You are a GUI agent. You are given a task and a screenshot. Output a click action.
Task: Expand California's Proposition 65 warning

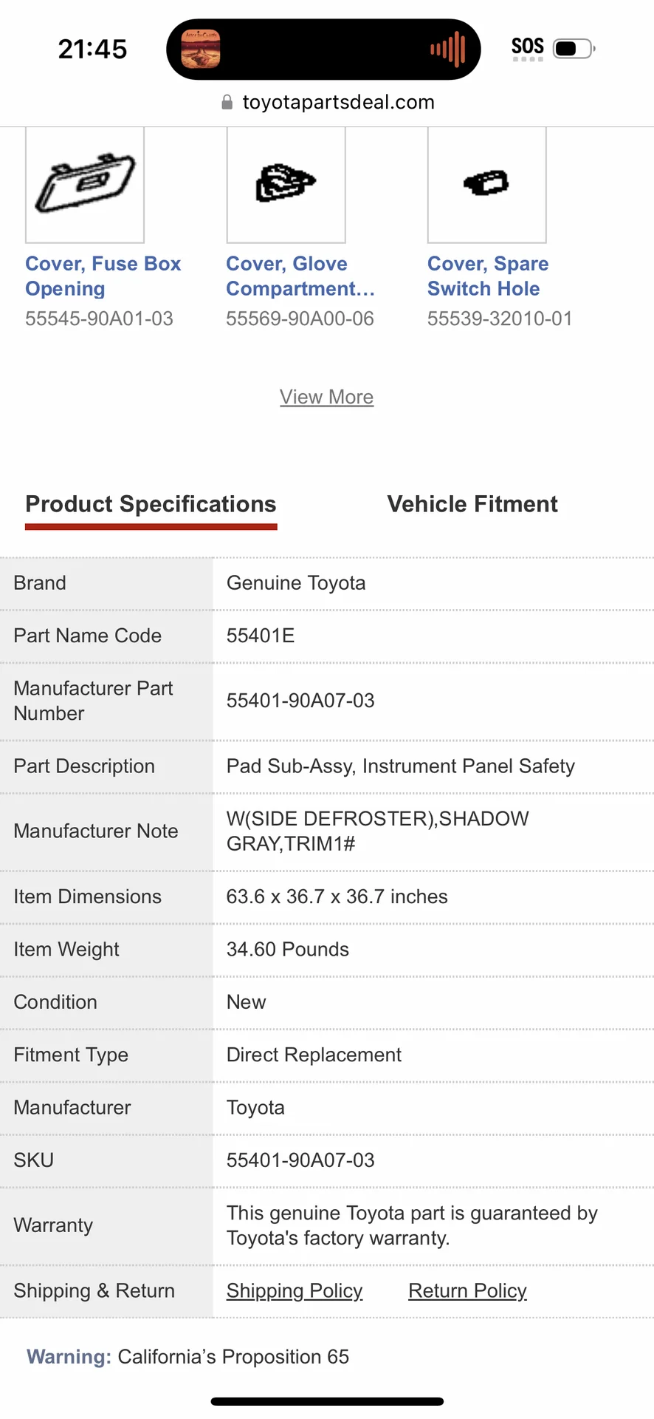[188, 1357]
